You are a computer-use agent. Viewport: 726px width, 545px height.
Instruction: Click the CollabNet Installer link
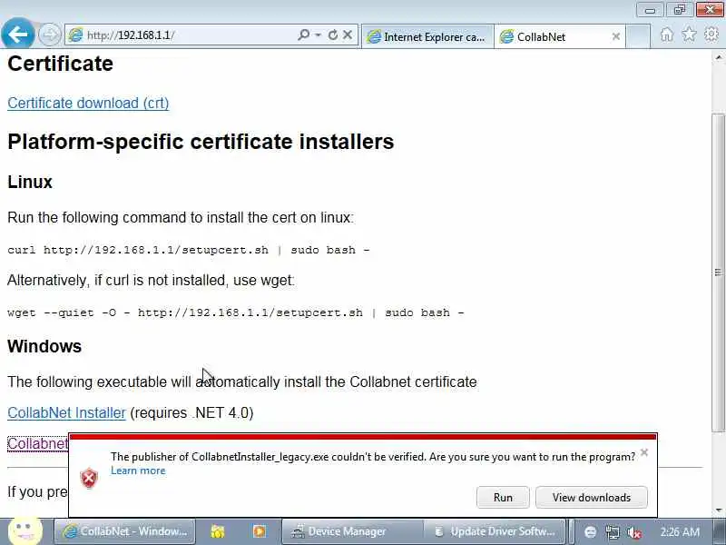[66, 412]
